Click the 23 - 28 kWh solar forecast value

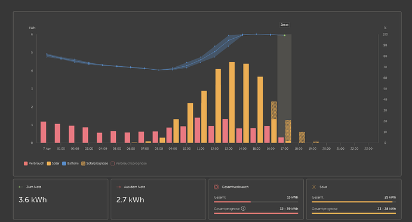pyautogui.click(x=386, y=209)
